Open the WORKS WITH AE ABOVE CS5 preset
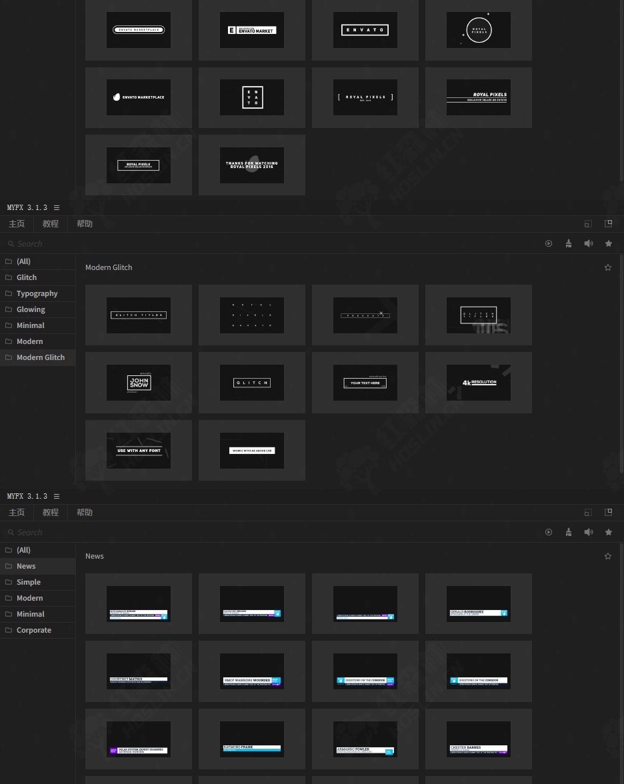 click(252, 450)
